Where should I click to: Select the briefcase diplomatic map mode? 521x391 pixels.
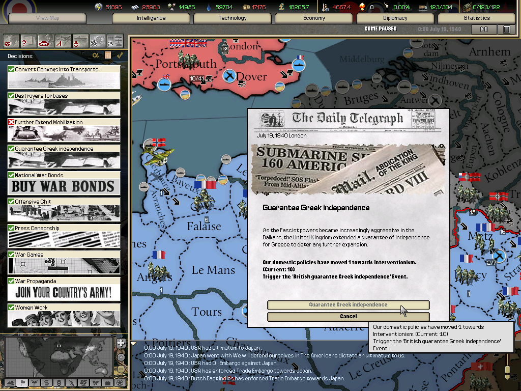108,383
